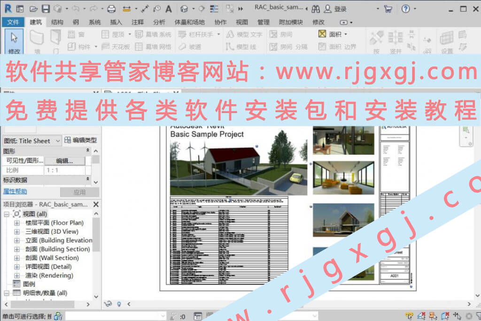Expand the 渲染 (Rendering) tree node

click(17, 275)
